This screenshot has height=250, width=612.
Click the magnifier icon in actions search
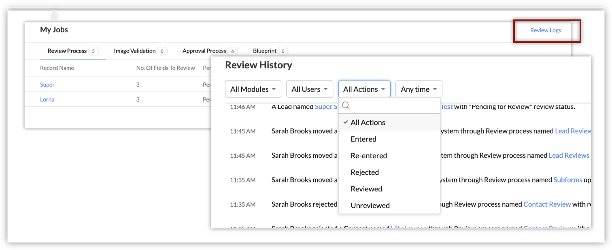click(346, 106)
